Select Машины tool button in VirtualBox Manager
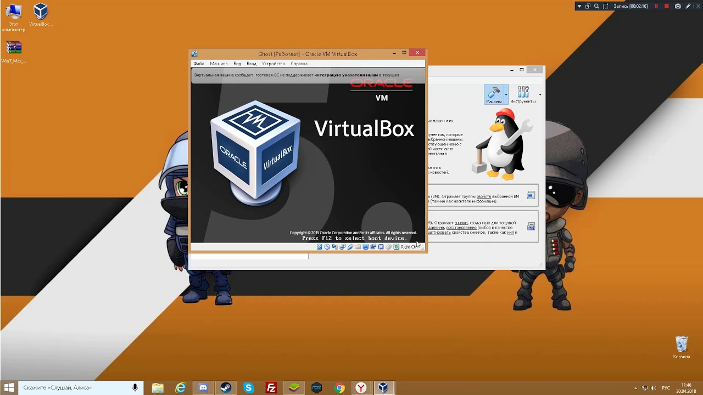 (494, 94)
